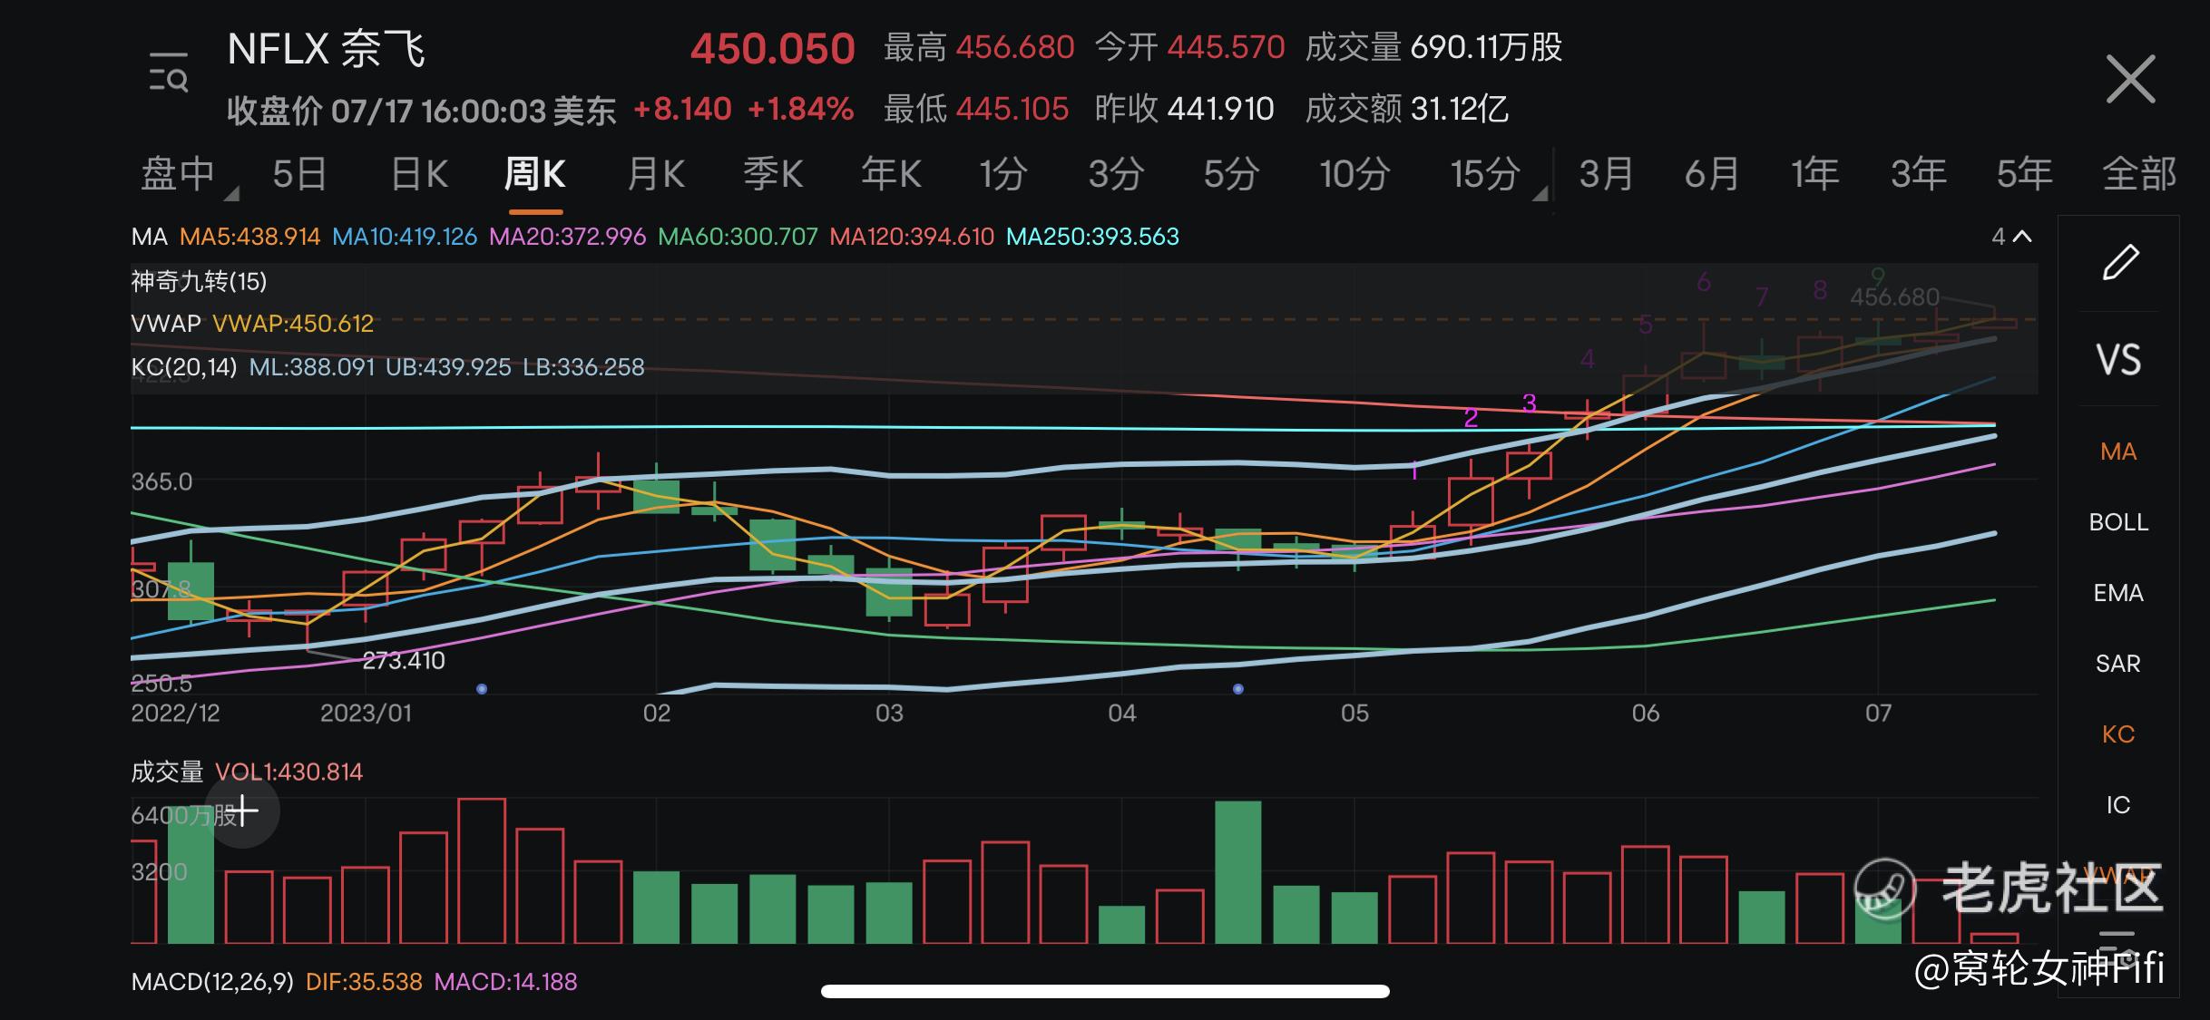Viewport: 2210px width, 1020px height.
Task: Tap the 成交额 31.12亿 value
Action: pos(1406,109)
